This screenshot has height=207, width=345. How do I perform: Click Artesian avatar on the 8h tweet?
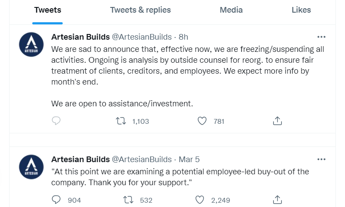[x=31, y=44]
